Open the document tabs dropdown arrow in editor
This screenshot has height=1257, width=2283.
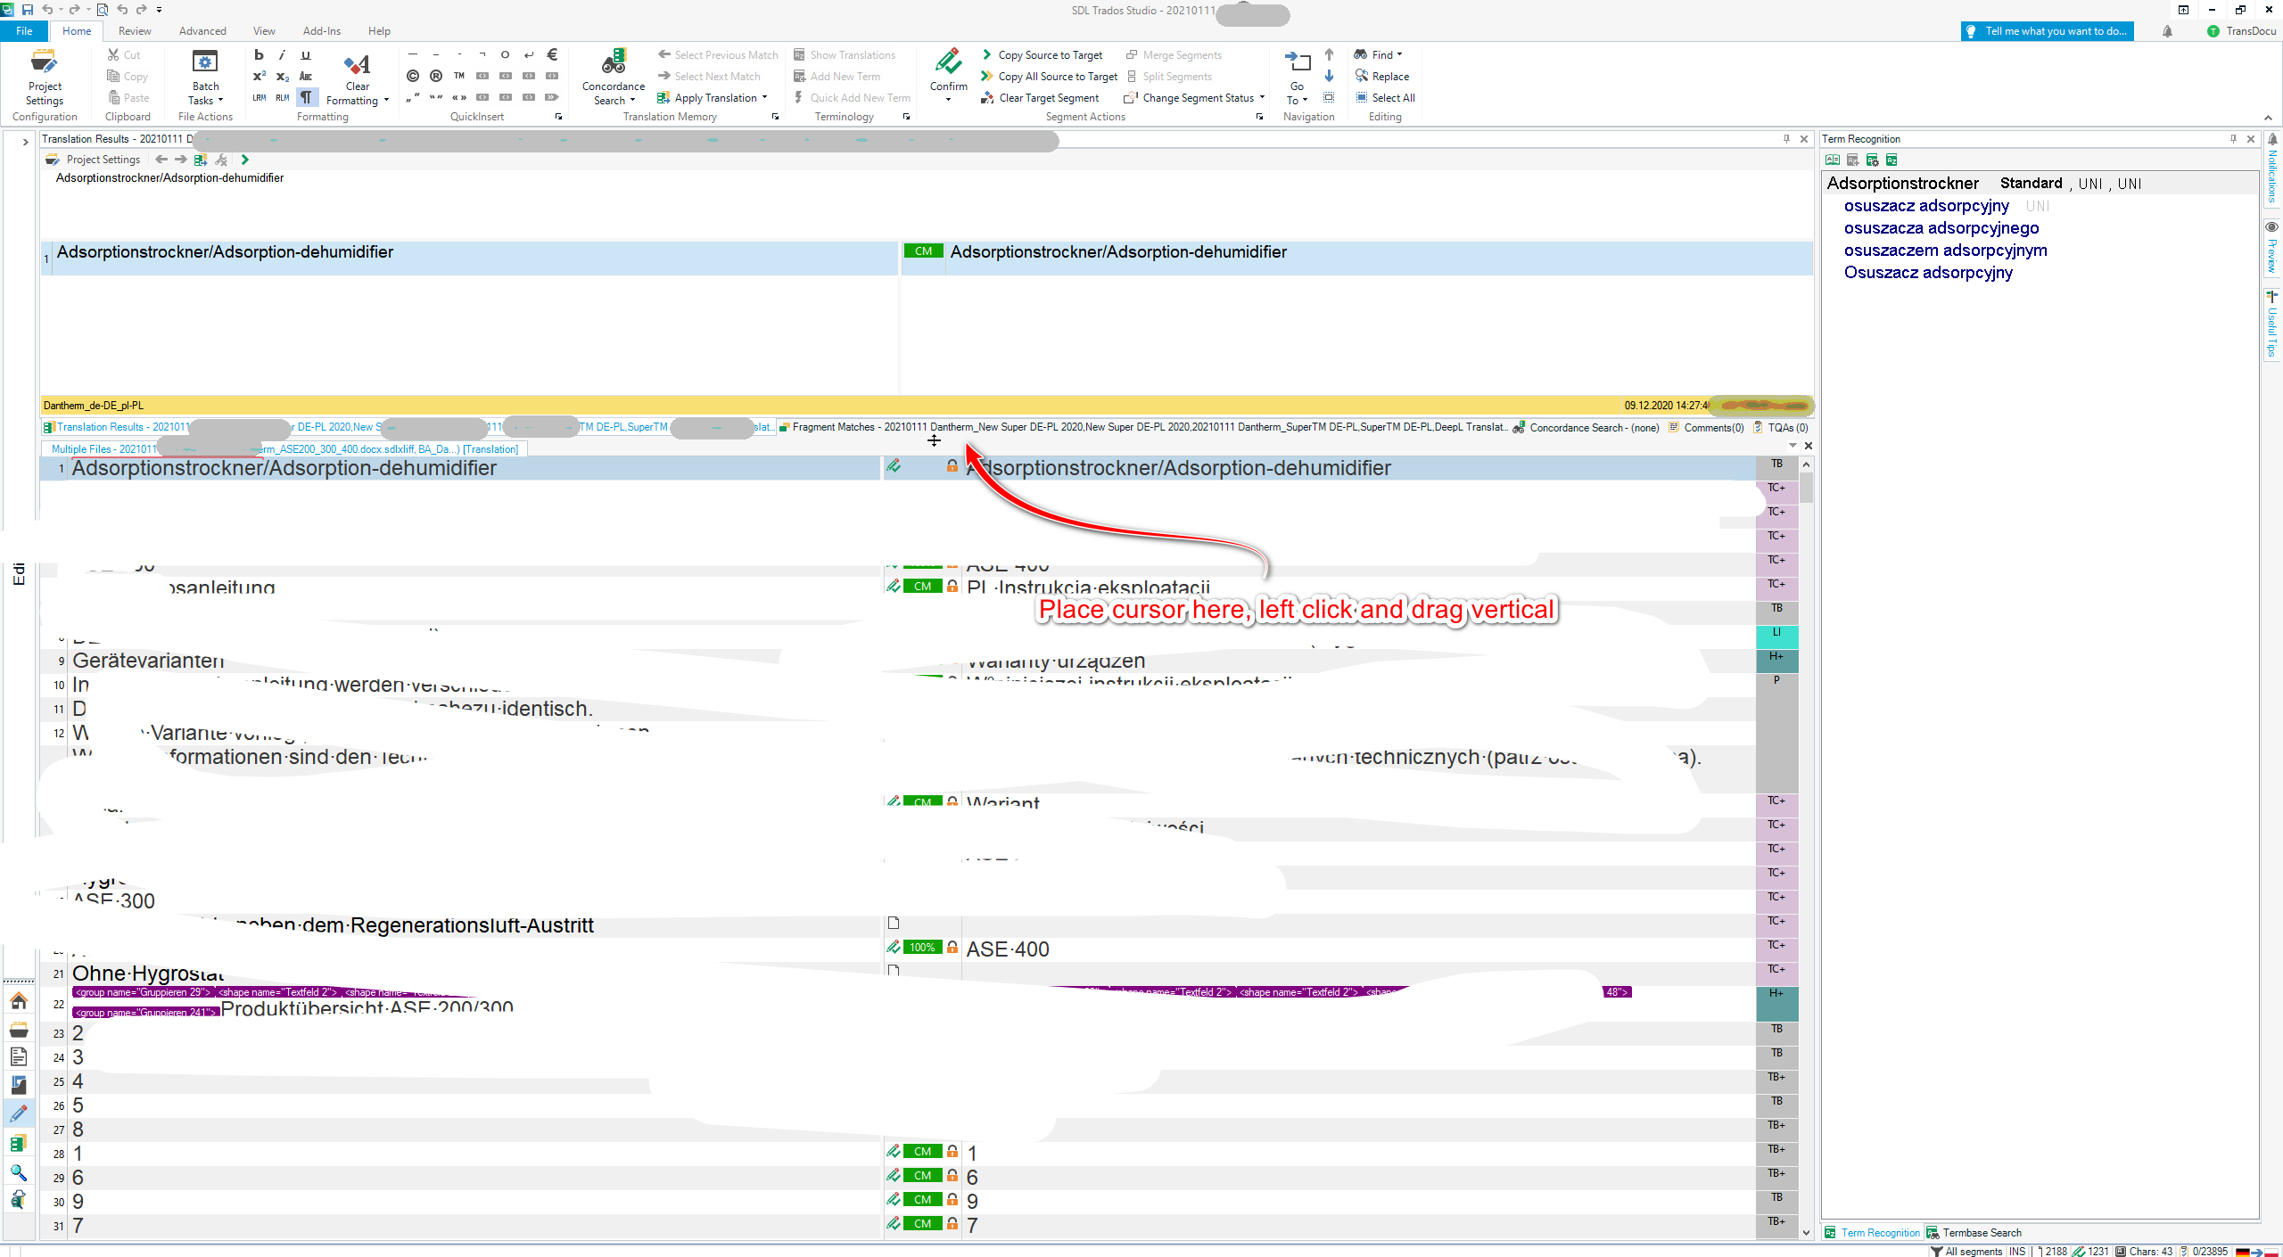(x=1793, y=446)
